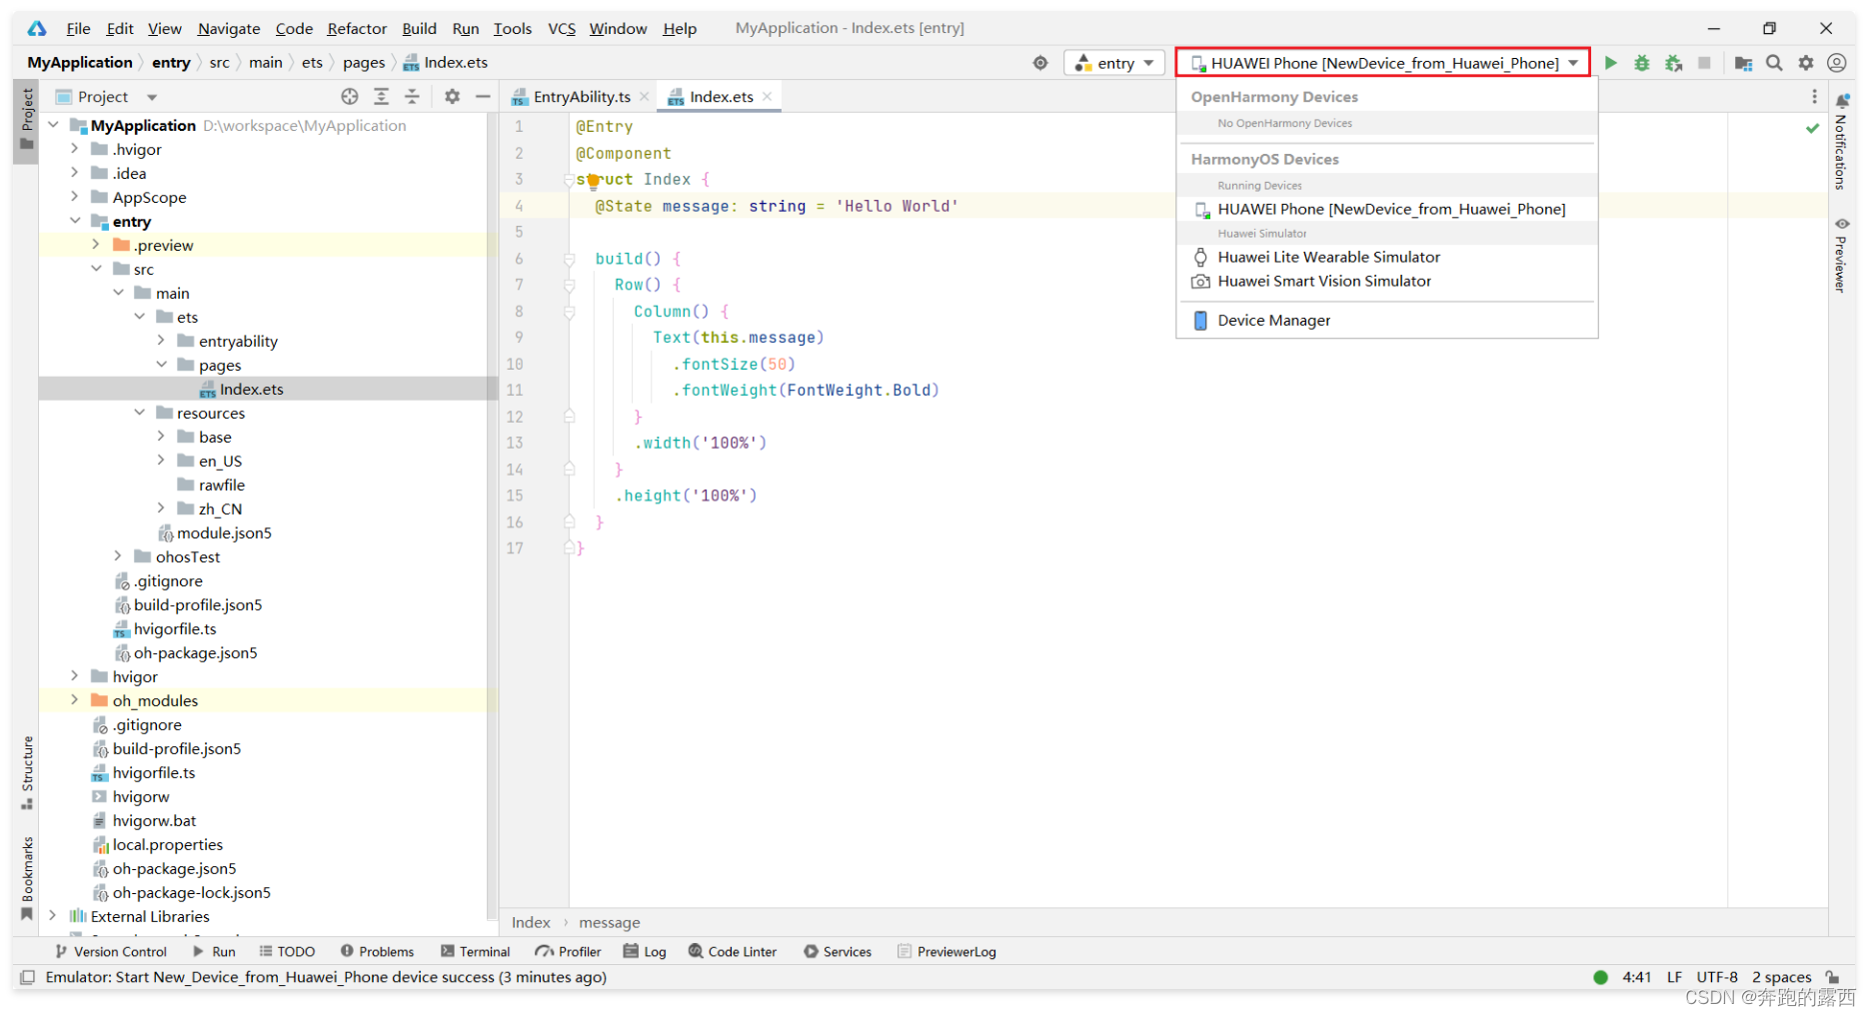Open HUAWEI Phone device selector dropdown
This screenshot has height=1016, width=1872.
click(1383, 63)
